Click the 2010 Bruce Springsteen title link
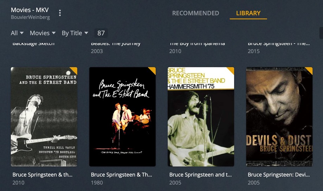 point(43,174)
